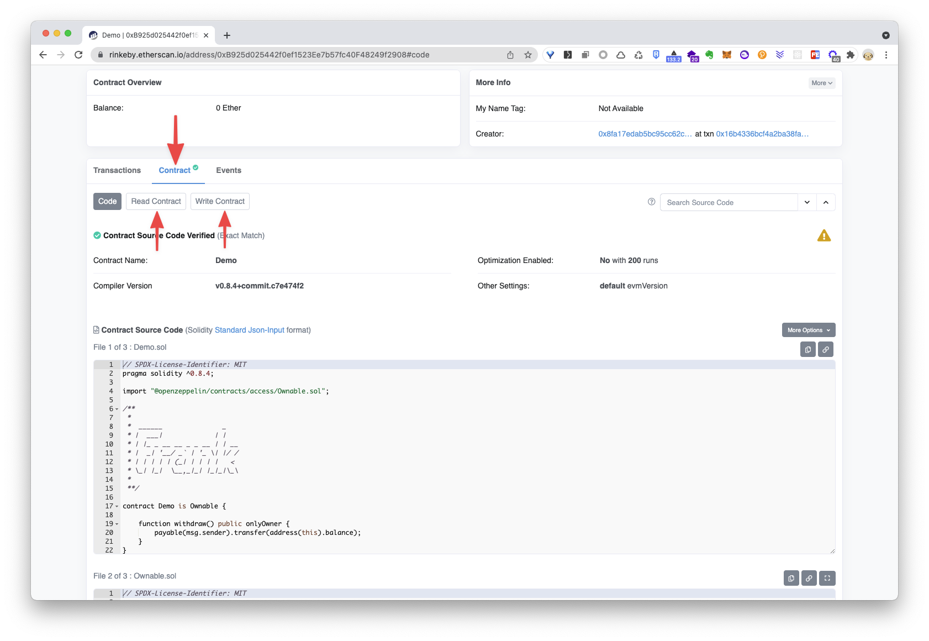Reload the page
Viewport: 929px width, 641px height.
coord(78,55)
